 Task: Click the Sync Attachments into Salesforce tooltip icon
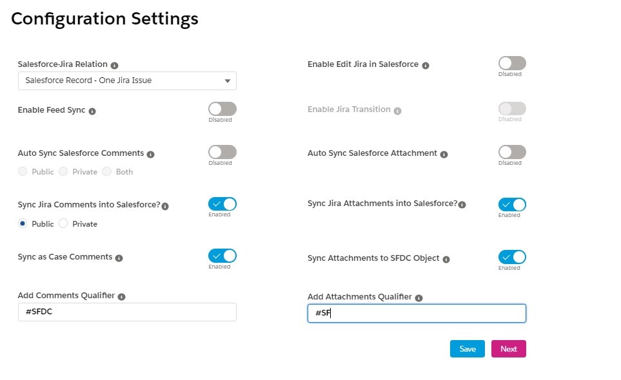click(460, 204)
